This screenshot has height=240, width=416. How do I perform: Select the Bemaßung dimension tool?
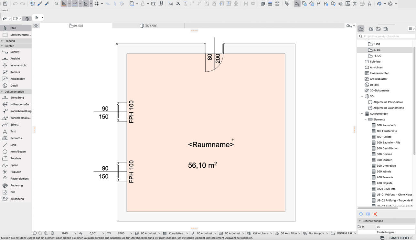16,98
